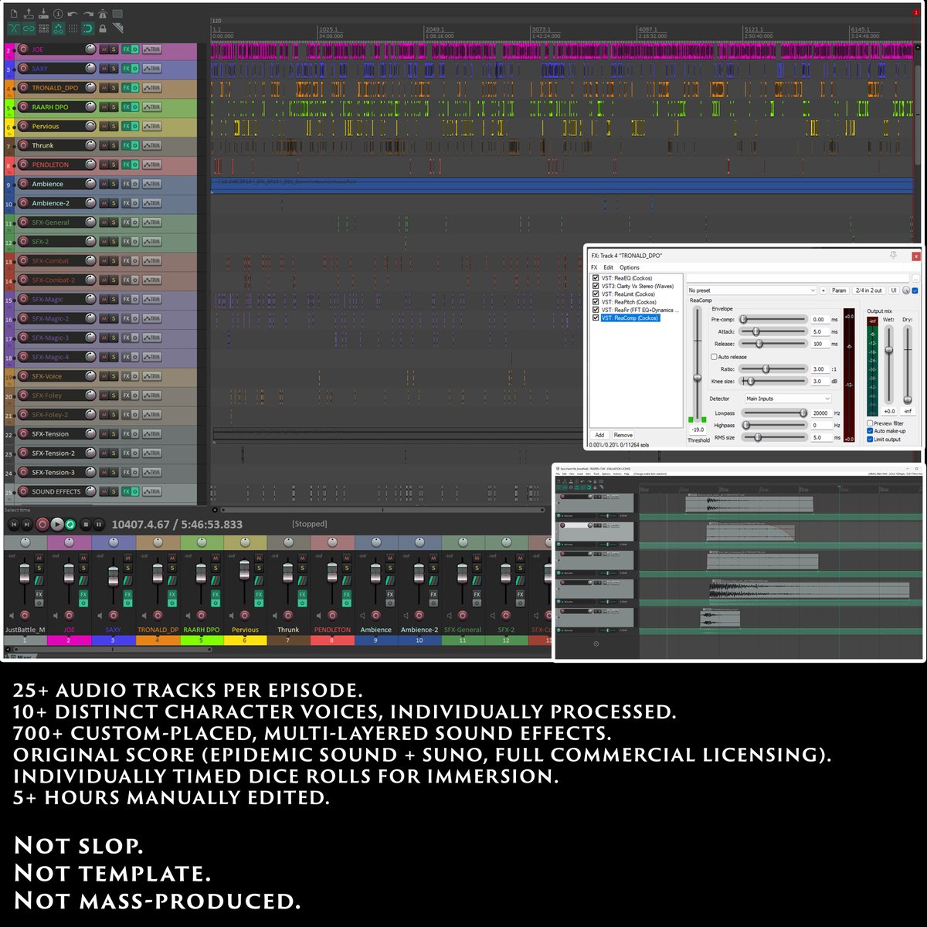
Task: Toggle item grouping chain-link icon
Action: click(29, 29)
